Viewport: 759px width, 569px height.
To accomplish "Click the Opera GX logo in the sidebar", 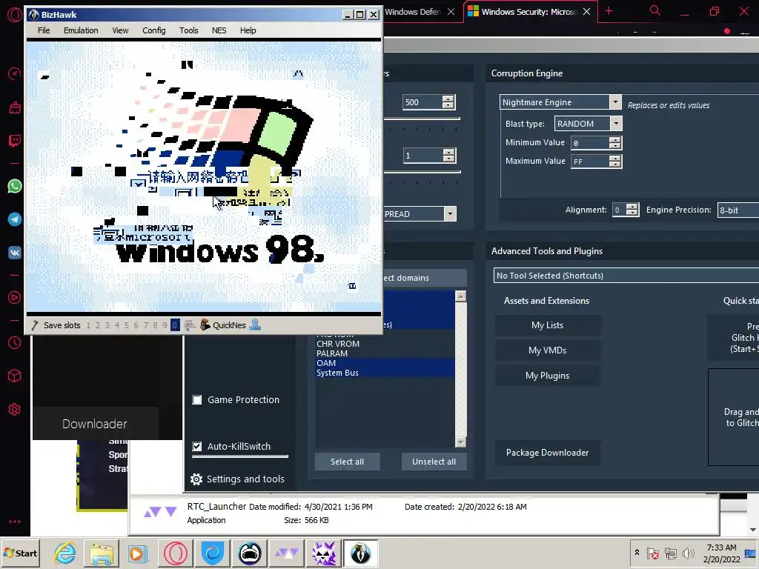I will point(15,15).
